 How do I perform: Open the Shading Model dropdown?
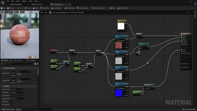(x=18, y=99)
